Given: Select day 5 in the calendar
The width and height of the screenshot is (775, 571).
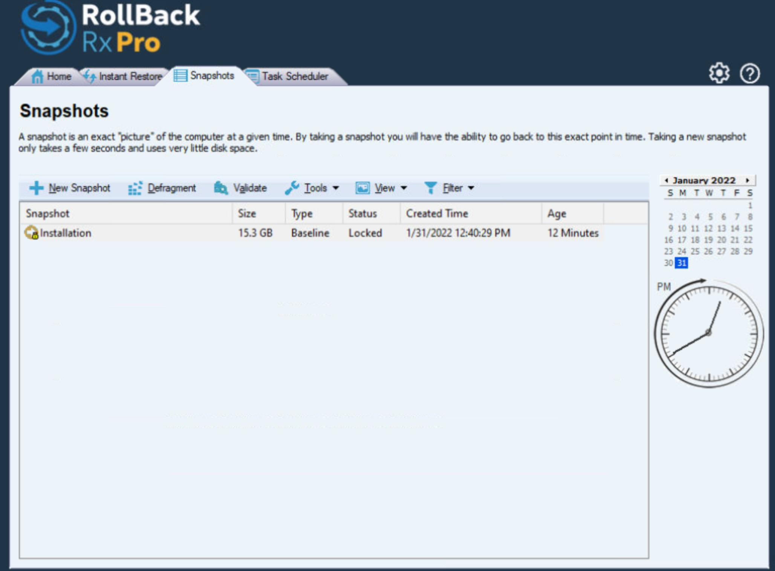Looking at the screenshot, I should click(x=710, y=216).
